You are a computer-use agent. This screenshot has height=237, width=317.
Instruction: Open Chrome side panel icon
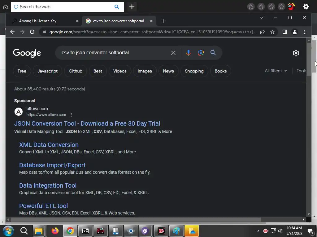point(285,32)
